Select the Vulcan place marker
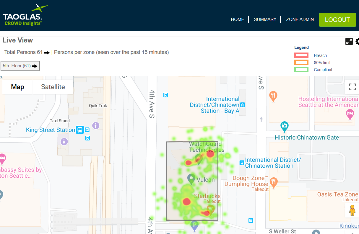Screen dimensions: 359x234 click(x=191, y=179)
